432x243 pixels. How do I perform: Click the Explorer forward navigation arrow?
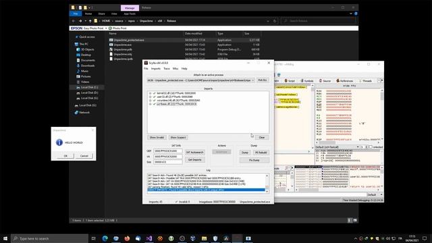(80, 21)
